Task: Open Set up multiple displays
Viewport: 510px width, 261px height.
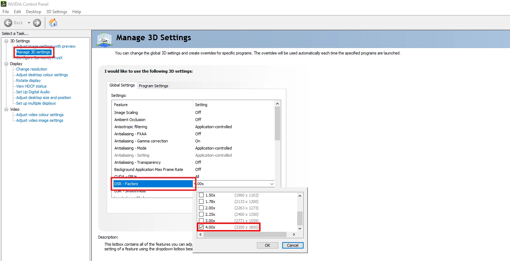Action: (x=36, y=103)
